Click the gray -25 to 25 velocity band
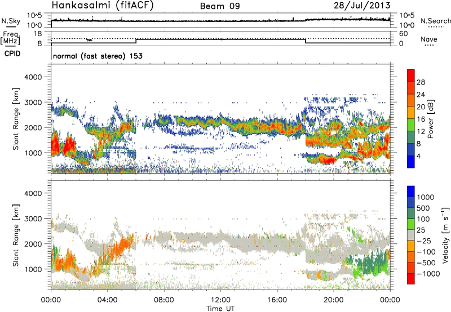 pyautogui.click(x=411, y=235)
